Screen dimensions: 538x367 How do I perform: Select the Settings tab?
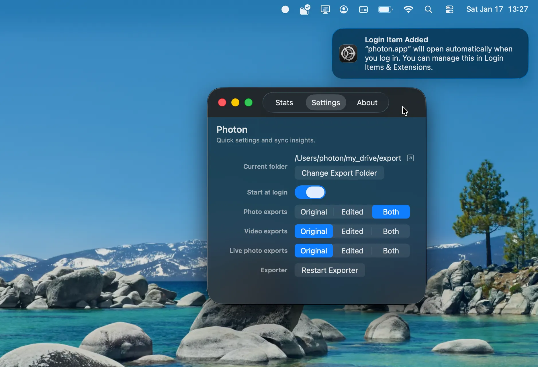click(x=326, y=102)
